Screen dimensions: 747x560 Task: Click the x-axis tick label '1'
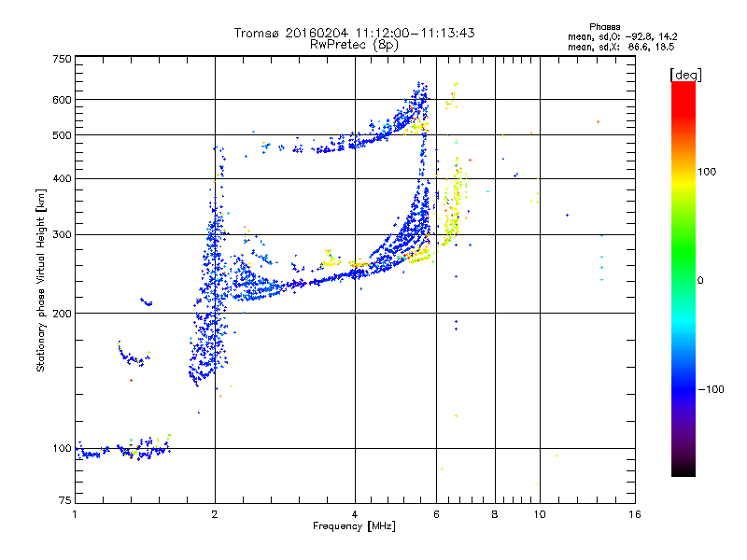pyautogui.click(x=76, y=514)
